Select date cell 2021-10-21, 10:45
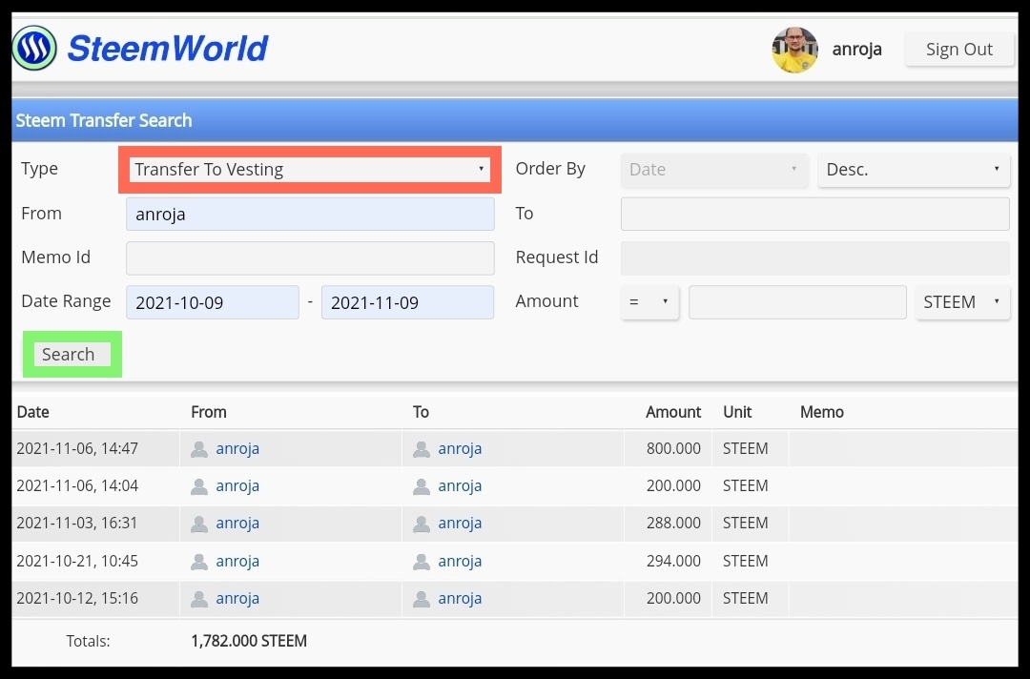Image resolution: width=1030 pixels, height=679 pixels. 77,562
